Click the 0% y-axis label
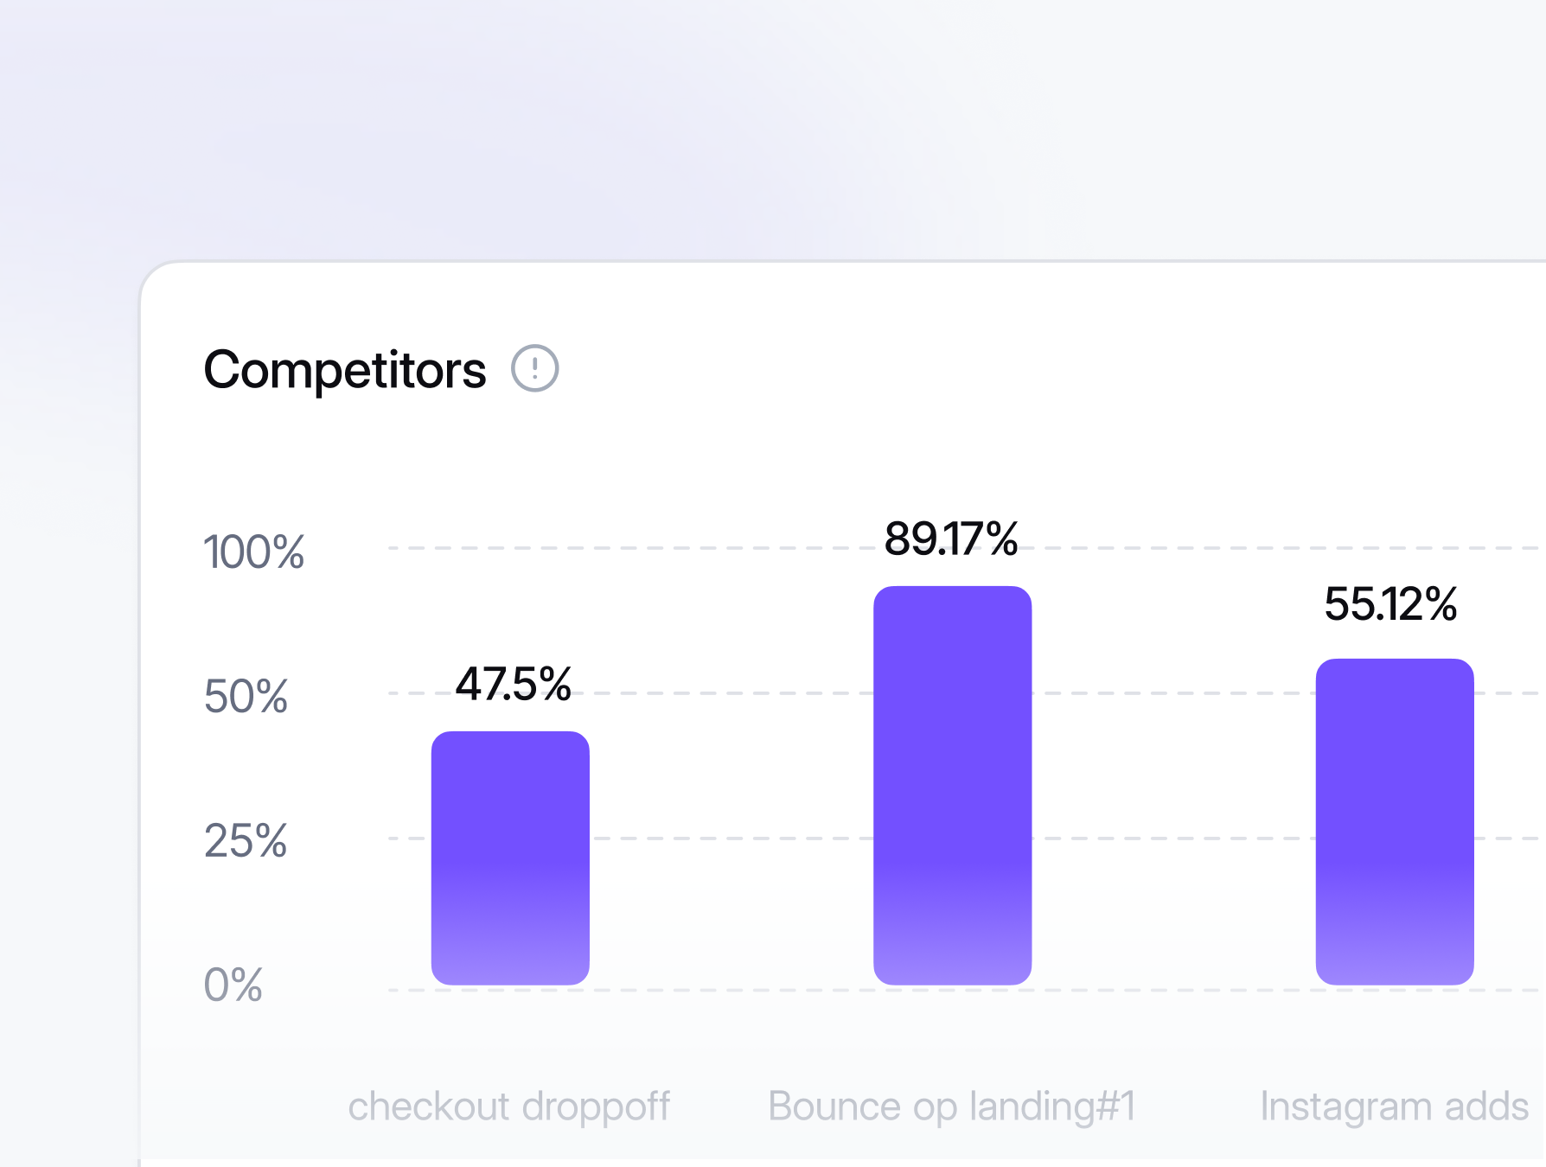1546x1167 pixels. click(233, 985)
